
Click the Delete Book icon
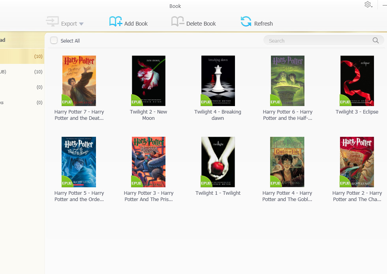tap(178, 21)
